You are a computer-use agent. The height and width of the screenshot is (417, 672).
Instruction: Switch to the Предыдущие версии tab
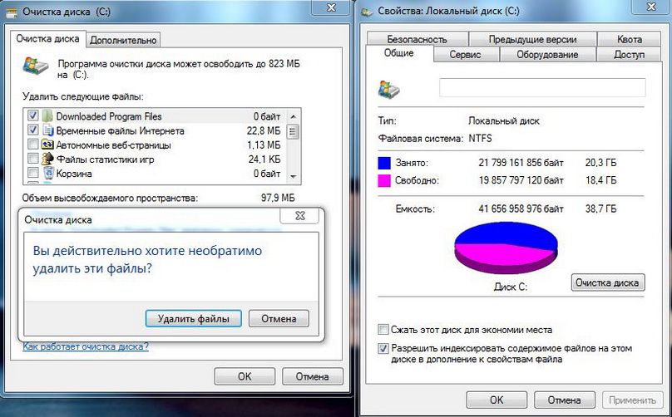click(532, 39)
